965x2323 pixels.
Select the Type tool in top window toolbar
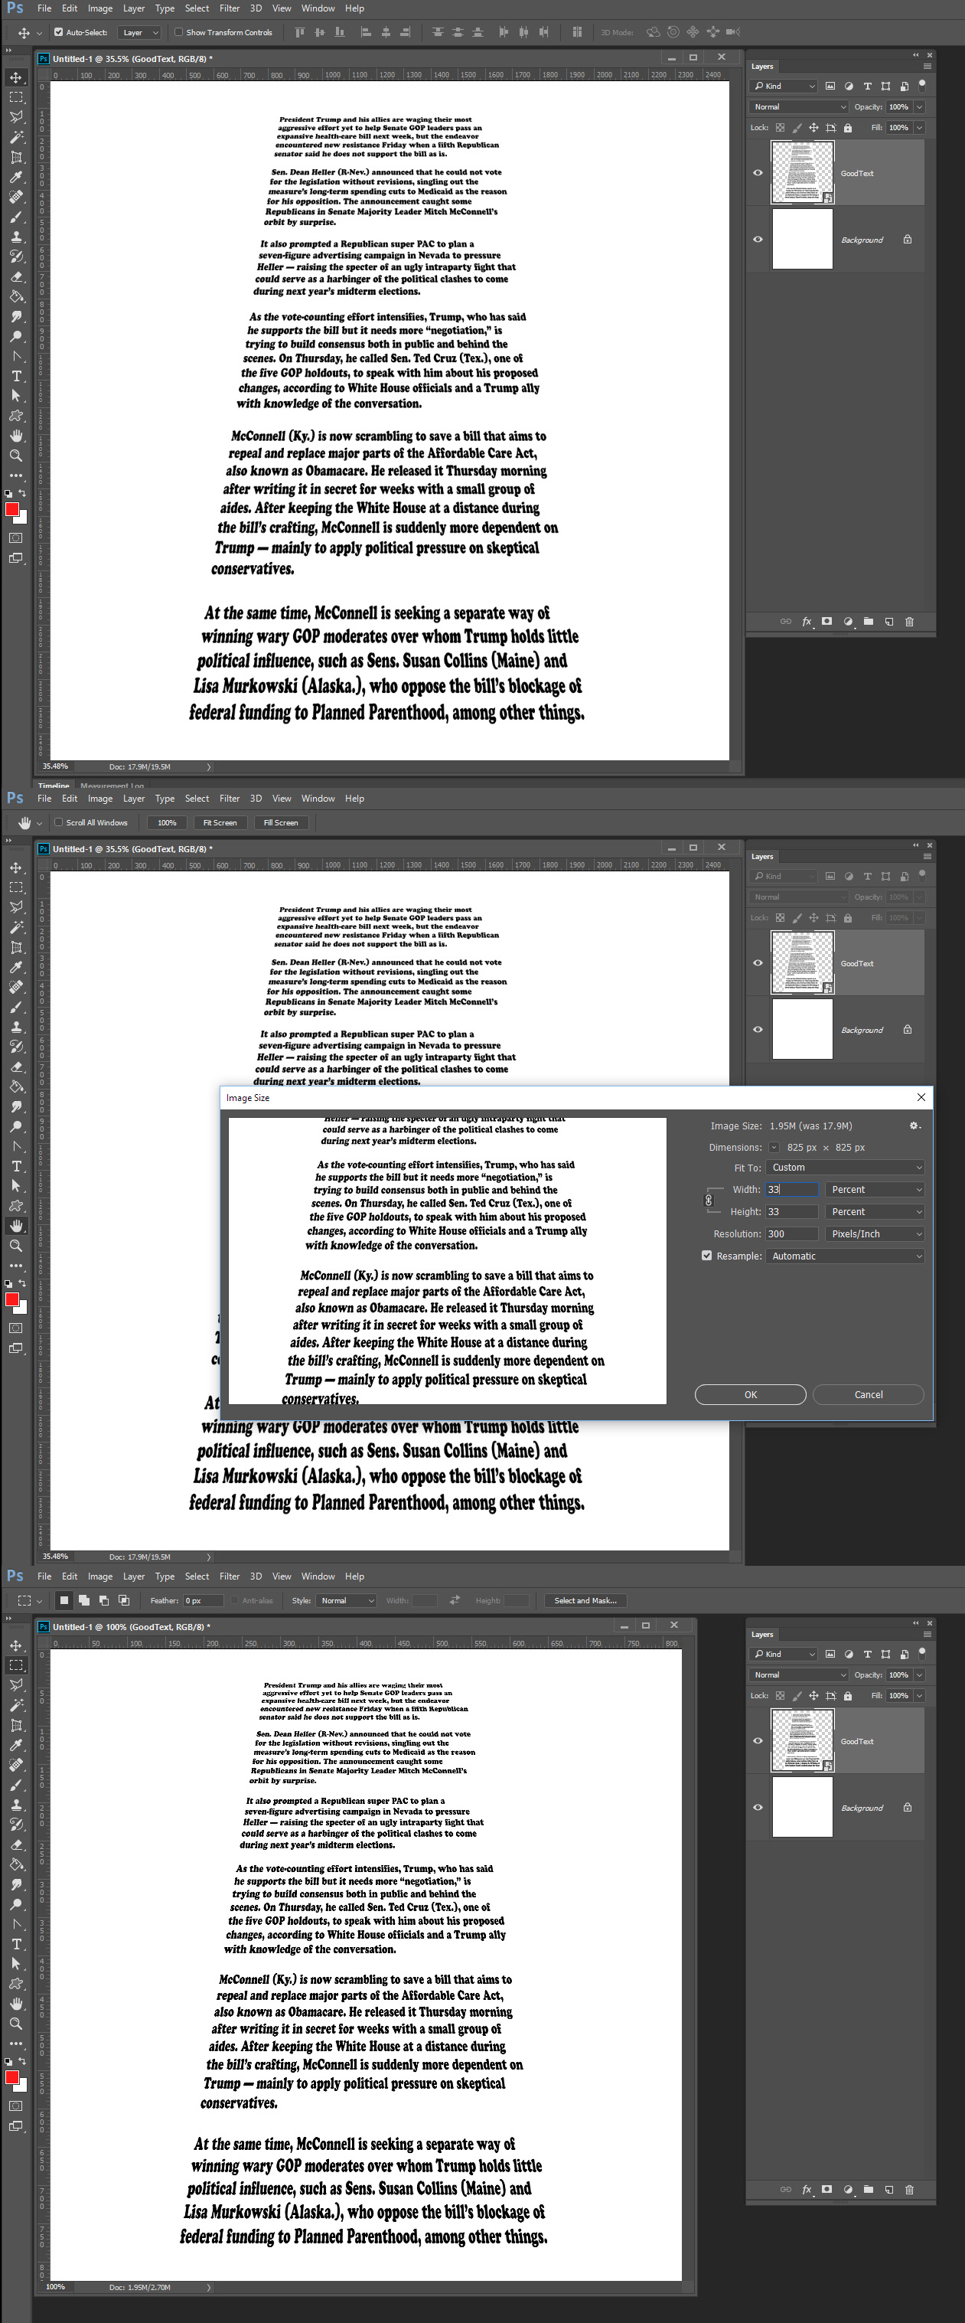(x=16, y=375)
